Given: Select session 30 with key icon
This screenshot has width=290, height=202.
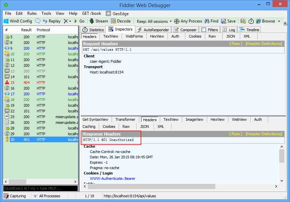Looking at the screenshot, I should [x=7, y=140].
